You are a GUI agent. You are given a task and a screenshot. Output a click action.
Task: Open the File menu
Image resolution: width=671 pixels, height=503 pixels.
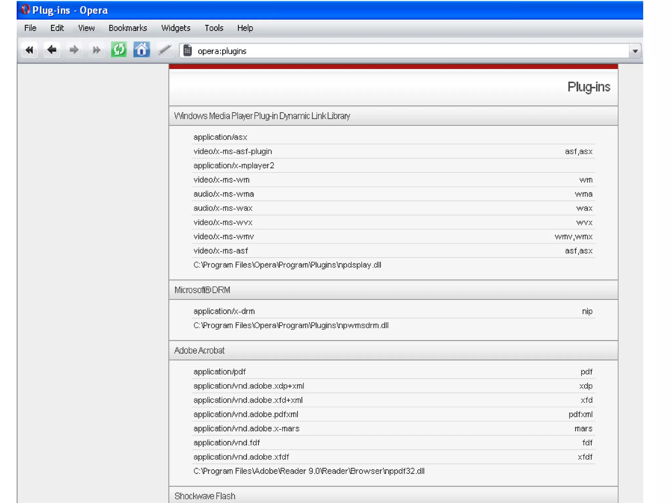tap(30, 28)
